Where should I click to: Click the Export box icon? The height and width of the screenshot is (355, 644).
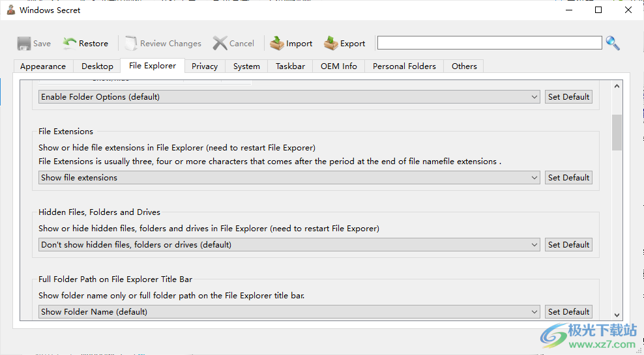tap(331, 44)
